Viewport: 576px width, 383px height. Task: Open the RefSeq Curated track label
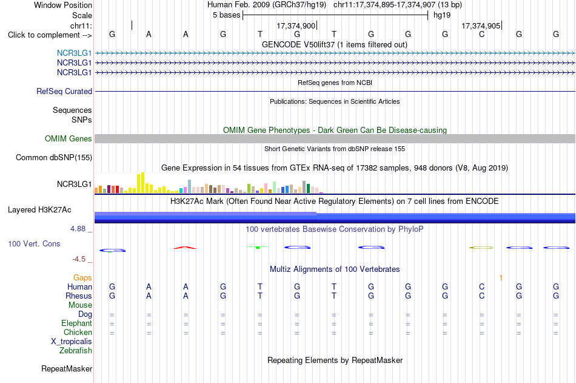pyautogui.click(x=64, y=91)
